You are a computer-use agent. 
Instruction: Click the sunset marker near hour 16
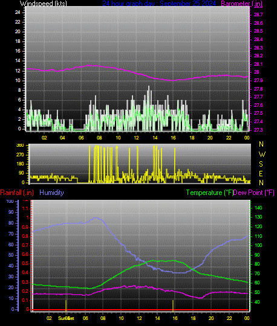point(173,305)
